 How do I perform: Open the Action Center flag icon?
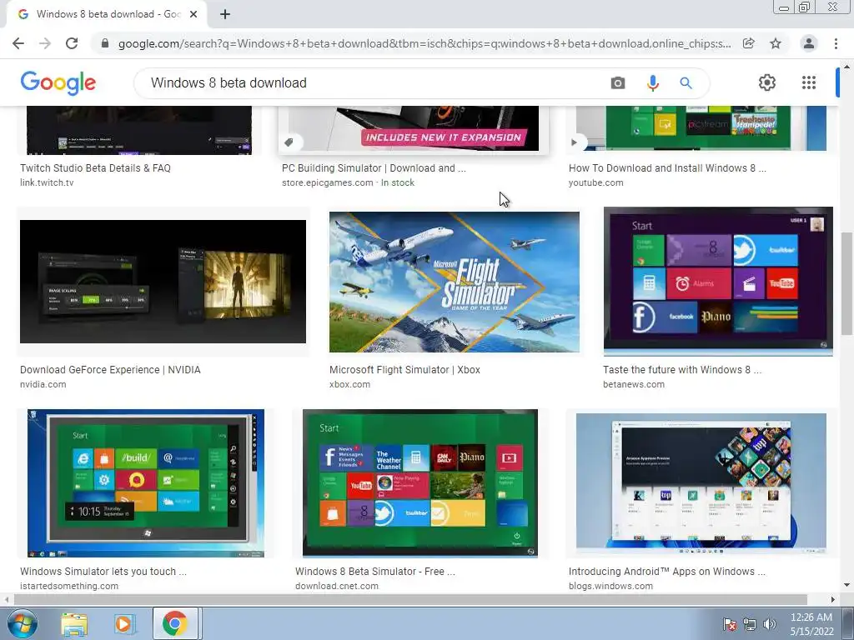tap(729, 624)
